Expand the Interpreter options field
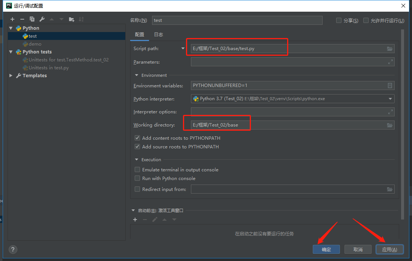Image resolution: width=412 pixels, height=261 pixels. 390,112
